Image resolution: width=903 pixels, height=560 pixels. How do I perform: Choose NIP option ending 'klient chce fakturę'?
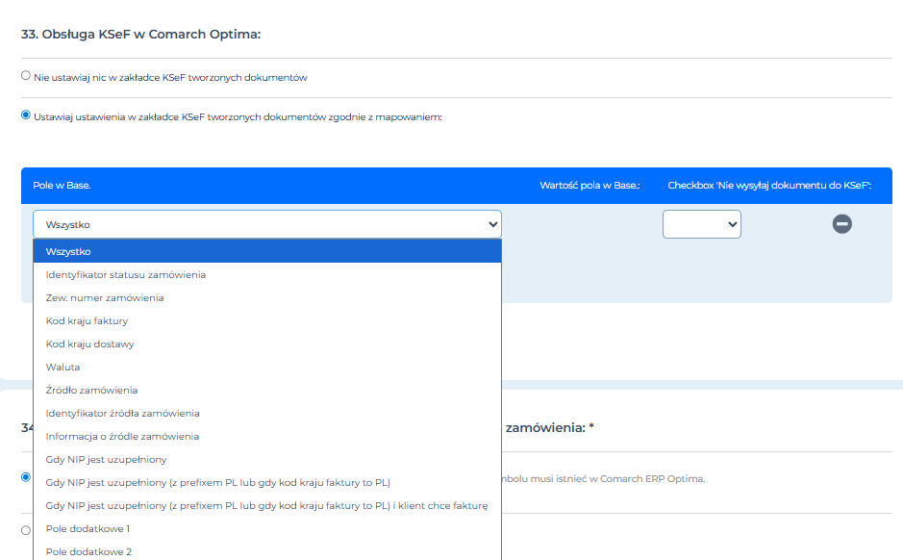click(267, 505)
